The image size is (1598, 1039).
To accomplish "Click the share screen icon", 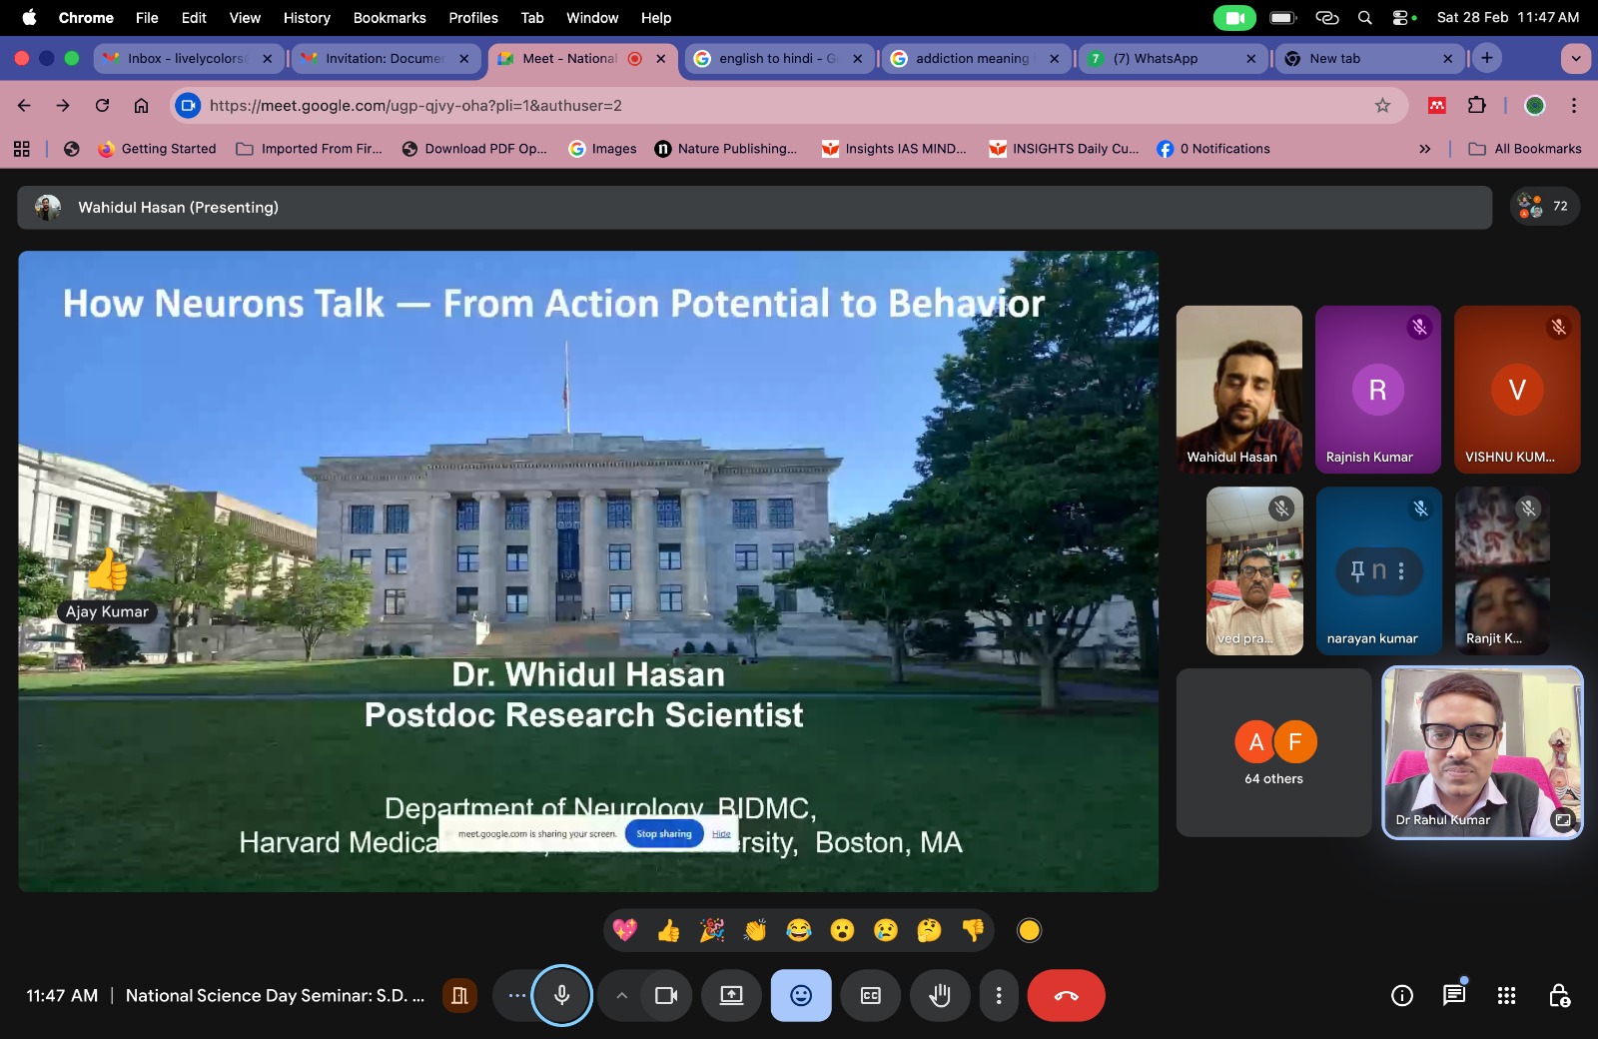I will pyautogui.click(x=731, y=995).
